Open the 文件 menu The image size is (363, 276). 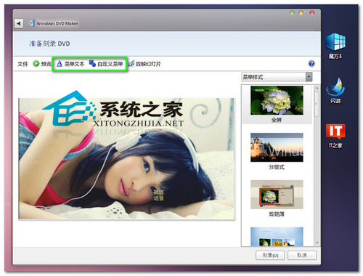[x=23, y=64]
